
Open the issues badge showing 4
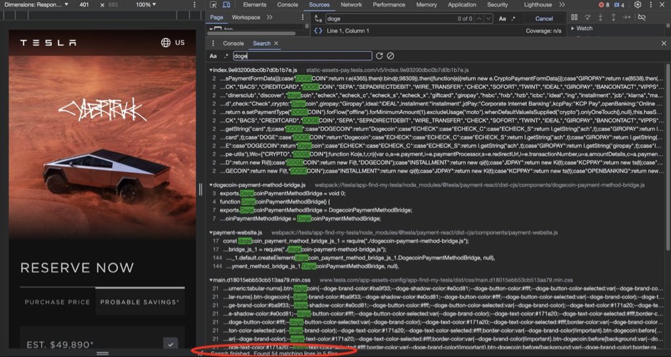(619, 5)
